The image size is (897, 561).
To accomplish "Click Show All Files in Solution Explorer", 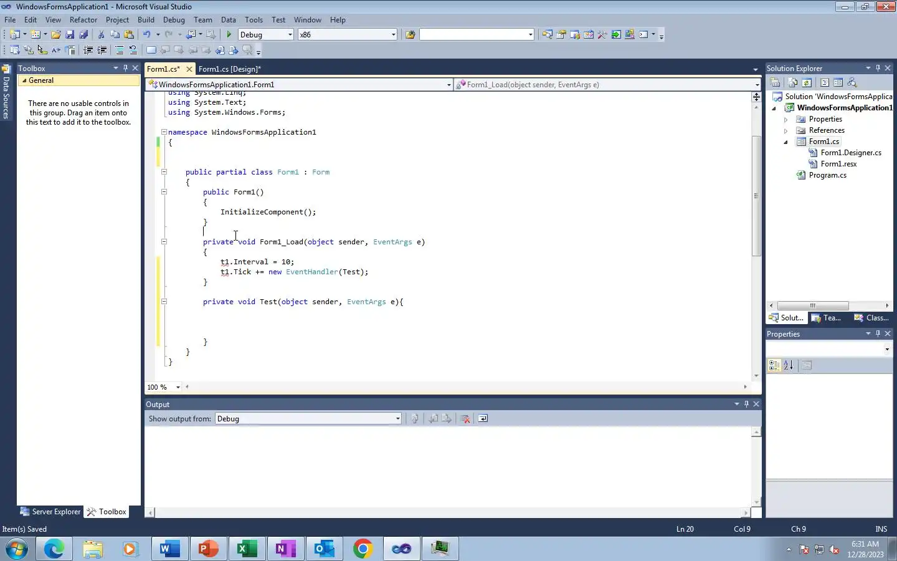I will (x=792, y=82).
